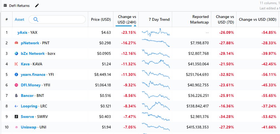Viewport: 280px width, 134px height.
Task: Click the $1,064.18 price cell
Action: [103, 85]
